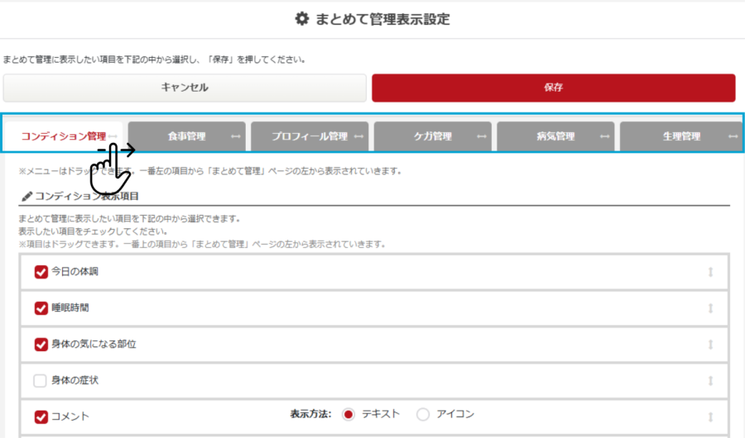745x438 pixels.
Task: Click the vertical drag handle for 睡眠時間
Action: [x=710, y=308]
